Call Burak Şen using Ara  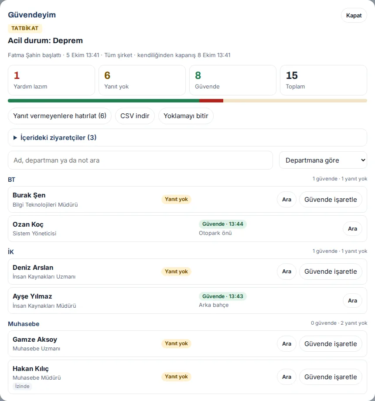coord(286,200)
